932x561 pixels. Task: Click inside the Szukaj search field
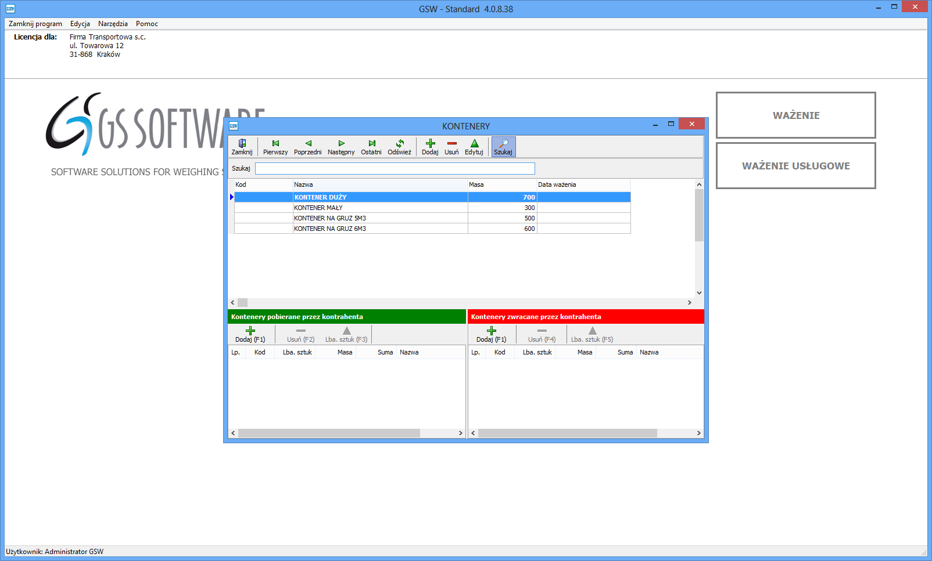(395, 168)
